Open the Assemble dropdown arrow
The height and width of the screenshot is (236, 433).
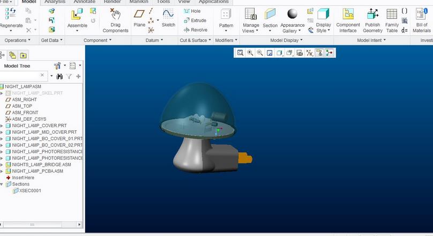click(77, 31)
